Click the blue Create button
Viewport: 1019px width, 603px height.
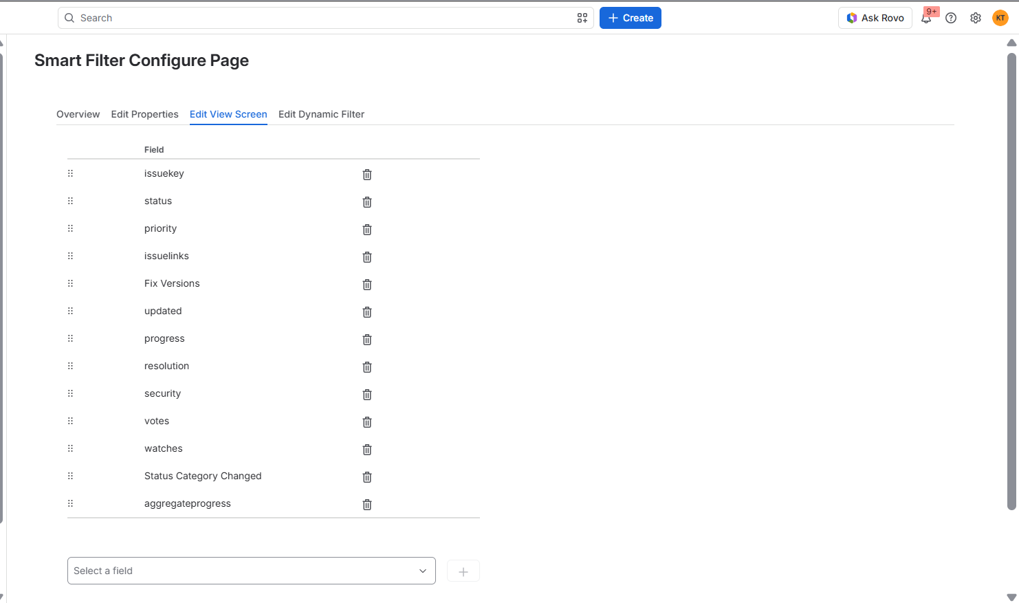point(631,18)
